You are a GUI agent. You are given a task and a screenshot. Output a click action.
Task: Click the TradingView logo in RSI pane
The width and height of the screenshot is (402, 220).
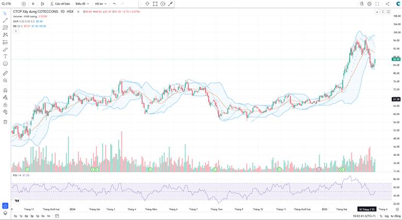[17, 201]
